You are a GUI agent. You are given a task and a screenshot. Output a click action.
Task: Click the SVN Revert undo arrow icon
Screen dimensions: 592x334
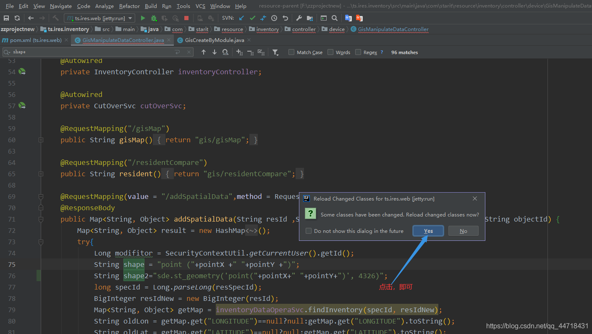[x=286, y=18]
